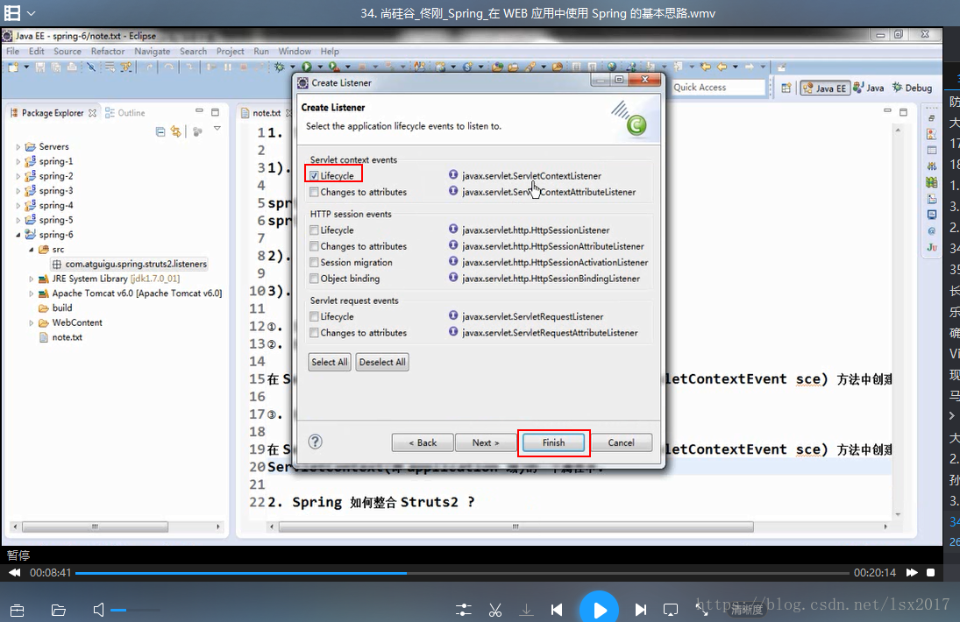Collapse the src folder node

(32, 250)
